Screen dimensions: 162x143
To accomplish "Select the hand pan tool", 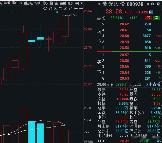I will pos(50,8).
